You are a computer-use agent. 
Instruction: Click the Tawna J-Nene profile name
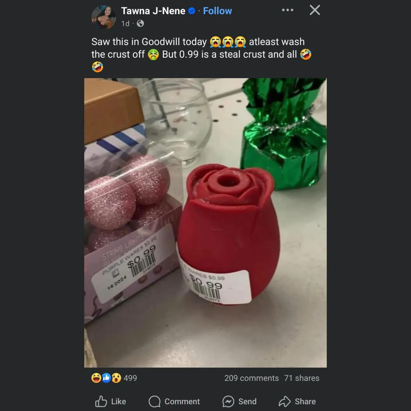[153, 11]
